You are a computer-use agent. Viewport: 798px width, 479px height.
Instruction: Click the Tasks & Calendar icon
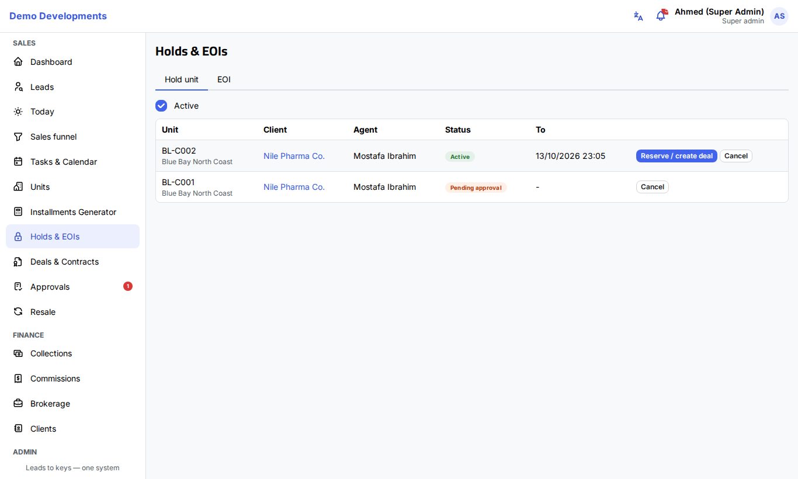(18, 162)
